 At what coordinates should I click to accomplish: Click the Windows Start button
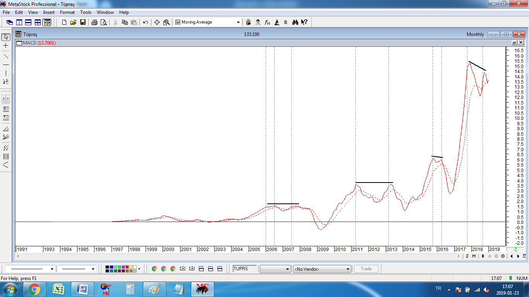(x=10, y=289)
